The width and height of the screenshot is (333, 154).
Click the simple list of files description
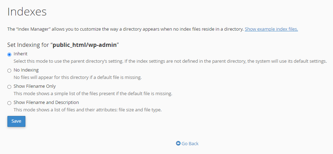pyautogui.click(x=93, y=93)
